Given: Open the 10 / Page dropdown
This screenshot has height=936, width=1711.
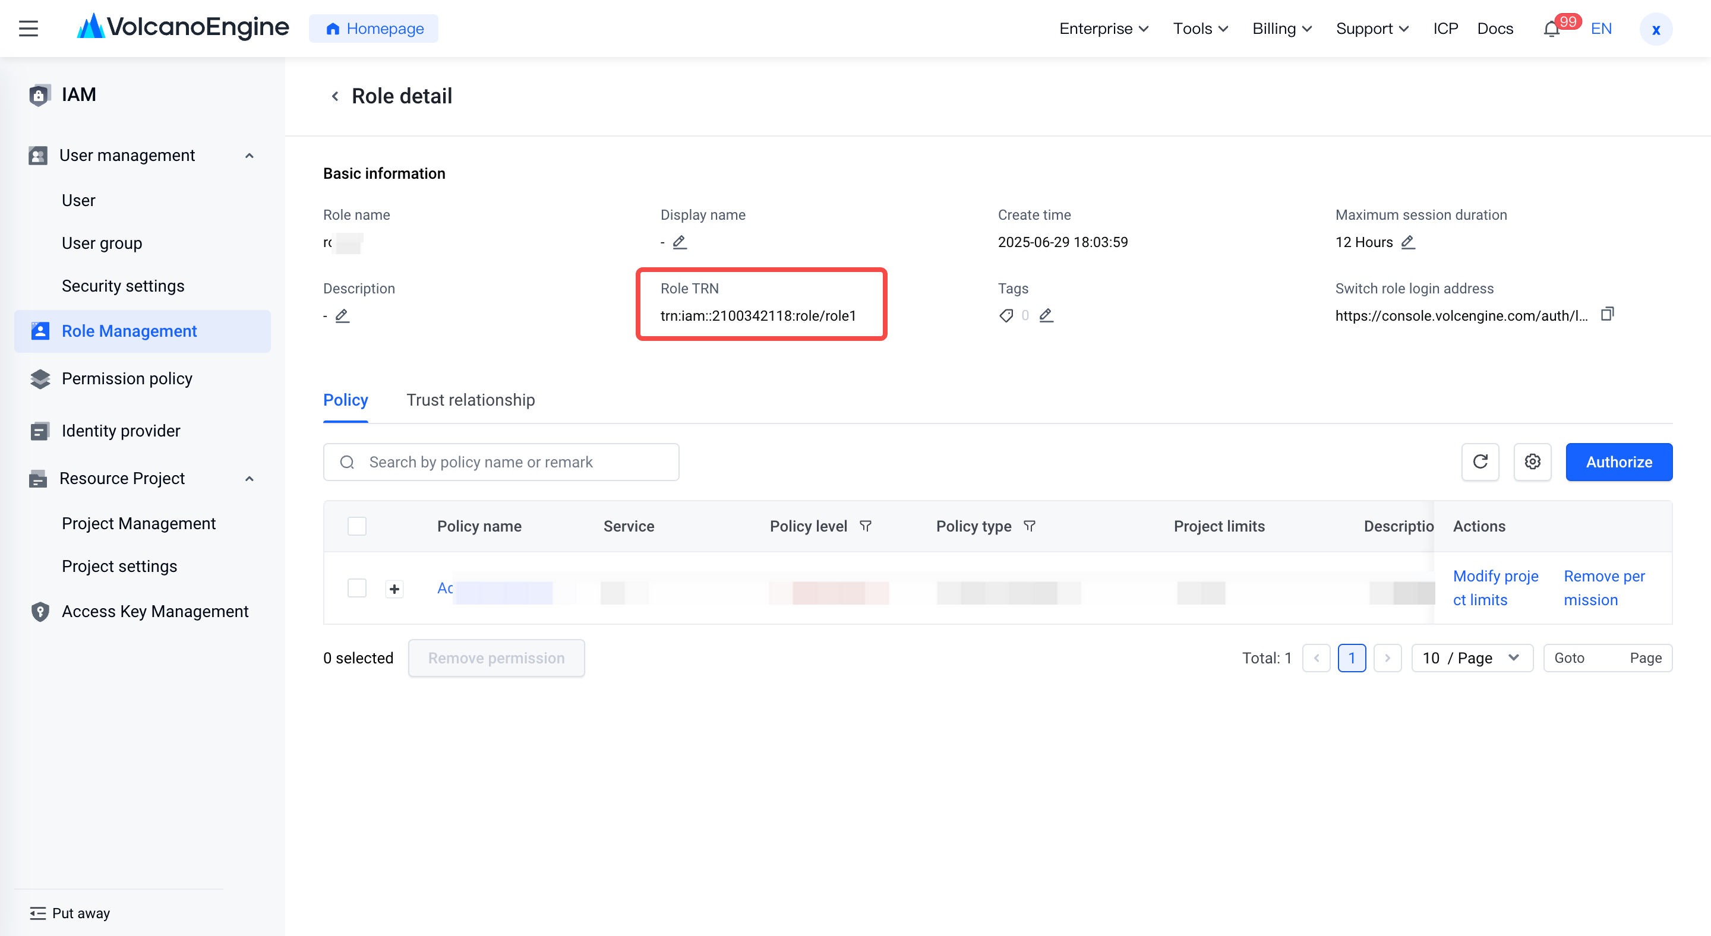Looking at the screenshot, I should coord(1472,658).
